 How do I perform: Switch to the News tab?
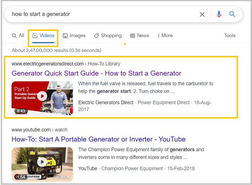[140, 36]
